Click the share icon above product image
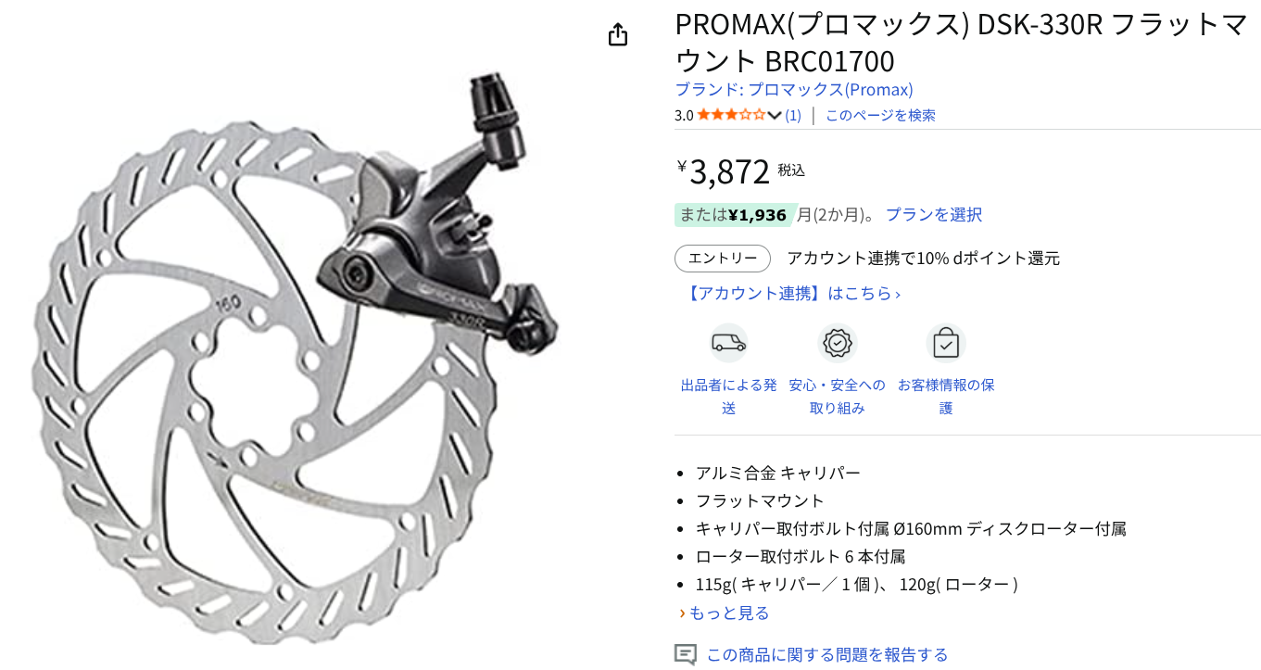 pyautogui.click(x=618, y=35)
